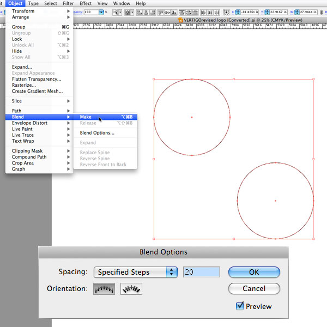Click Vertical Distribute Top icon
Image resolution: width=327 pixels, height=327 pixels.
[182, 13]
